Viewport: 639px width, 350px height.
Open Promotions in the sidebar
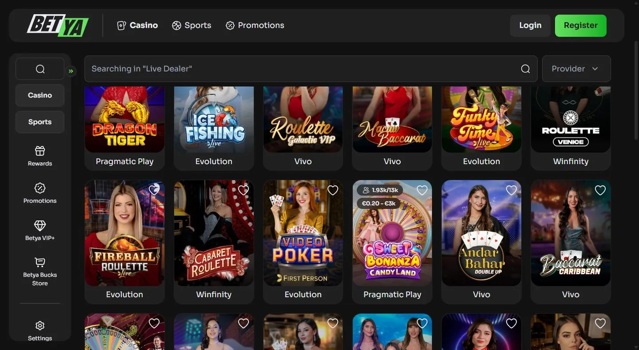click(40, 193)
